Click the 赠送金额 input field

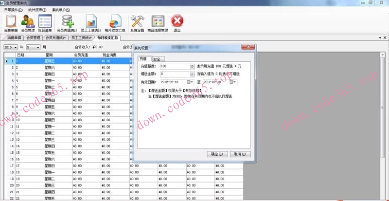point(175,74)
